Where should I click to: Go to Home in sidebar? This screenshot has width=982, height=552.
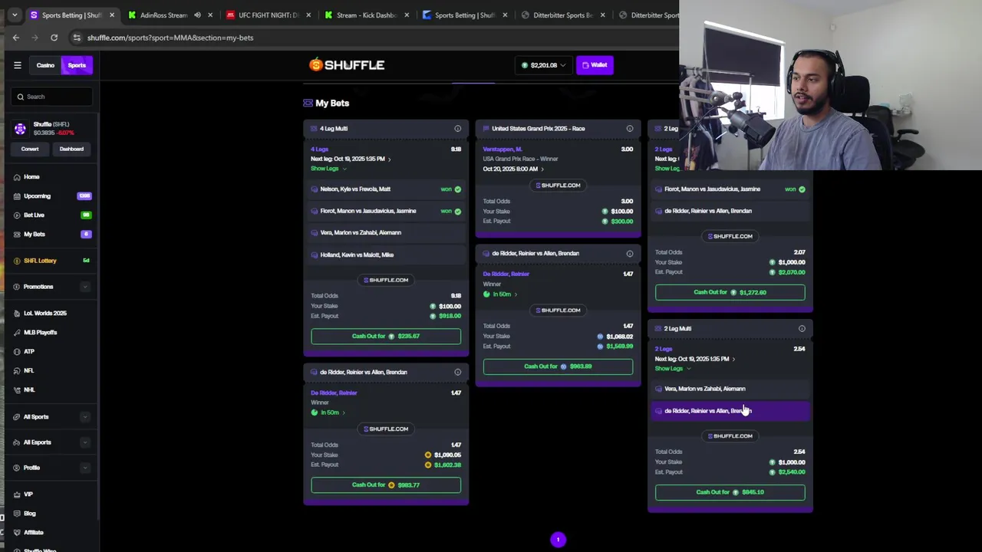pos(31,177)
